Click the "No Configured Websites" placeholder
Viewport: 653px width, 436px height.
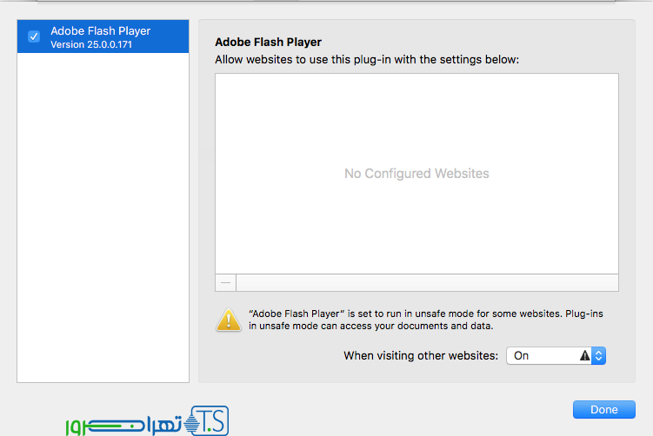pos(416,174)
